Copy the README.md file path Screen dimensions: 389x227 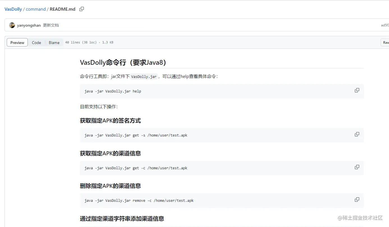pyautogui.click(x=82, y=9)
